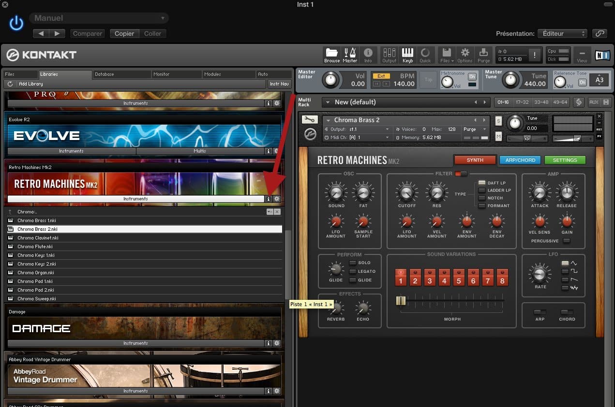Open Retro Machines Mk2 info button
Viewport: 615px width, 407px height.
[x=269, y=199]
